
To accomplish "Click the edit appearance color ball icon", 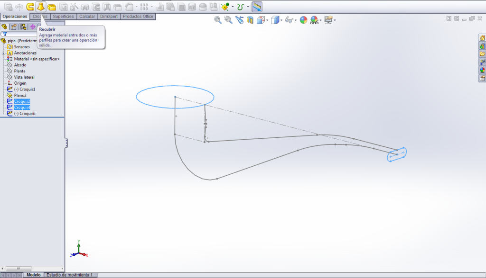I will 303,20.
